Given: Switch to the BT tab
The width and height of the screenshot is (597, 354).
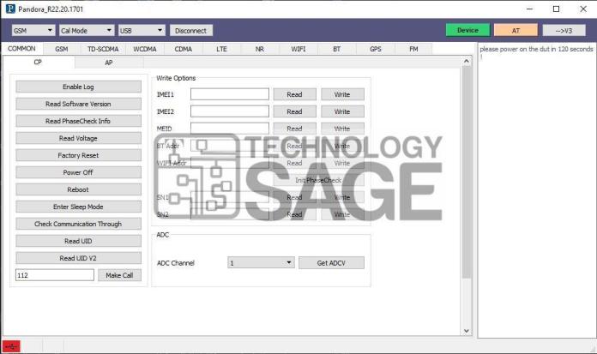Looking at the screenshot, I should [336, 49].
